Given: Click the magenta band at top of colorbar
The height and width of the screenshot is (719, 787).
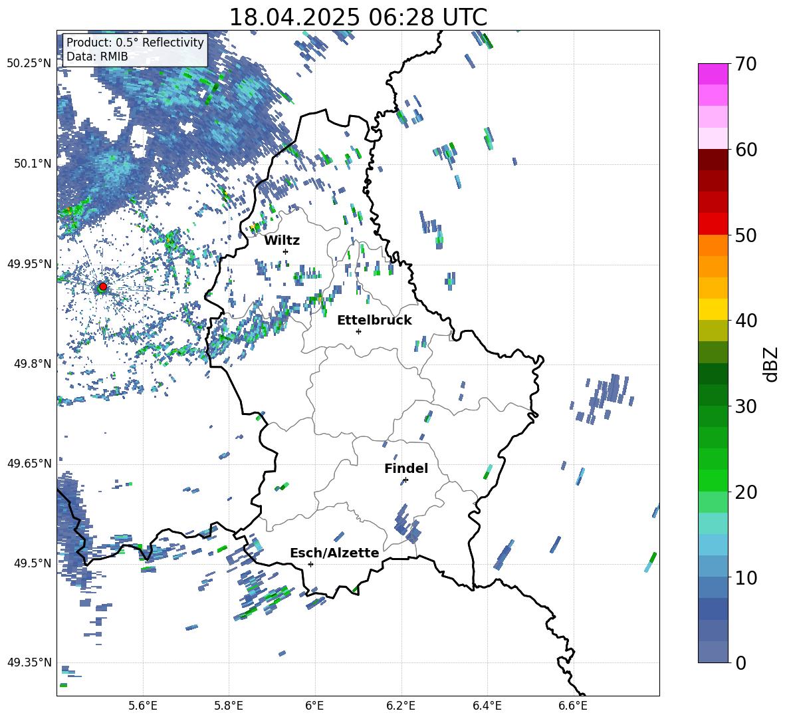Looking at the screenshot, I should point(713,74).
